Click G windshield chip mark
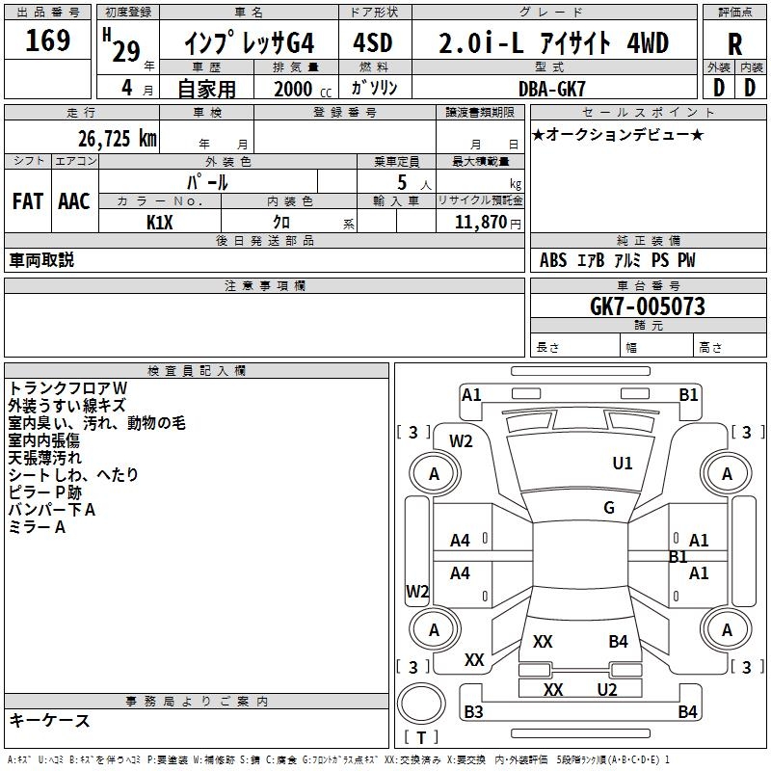Screen dimensions: 771x771 609,508
